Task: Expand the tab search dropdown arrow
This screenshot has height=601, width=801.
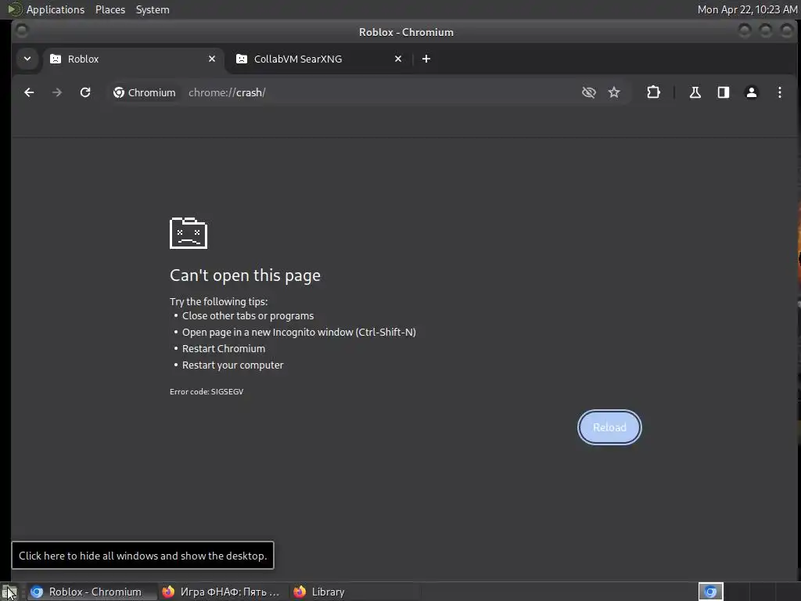Action: click(27, 59)
